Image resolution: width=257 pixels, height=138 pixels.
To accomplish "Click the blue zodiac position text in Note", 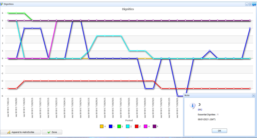I will (200, 110).
